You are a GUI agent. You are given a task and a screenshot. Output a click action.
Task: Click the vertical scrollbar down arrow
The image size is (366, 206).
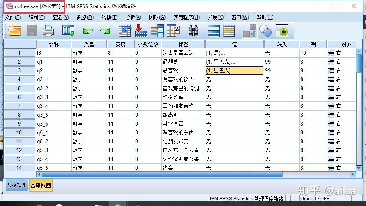(x=359, y=167)
